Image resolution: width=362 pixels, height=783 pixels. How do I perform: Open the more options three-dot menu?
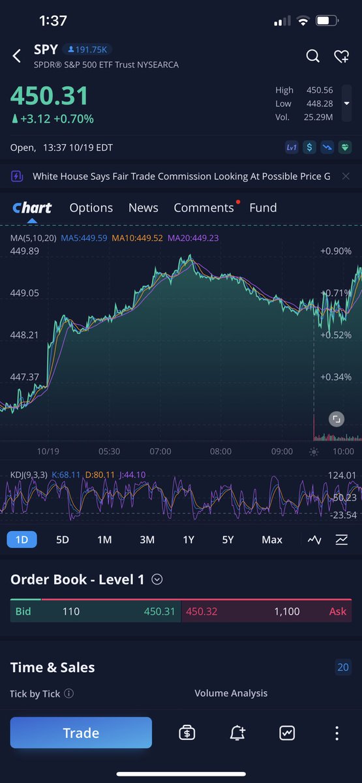(x=337, y=733)
